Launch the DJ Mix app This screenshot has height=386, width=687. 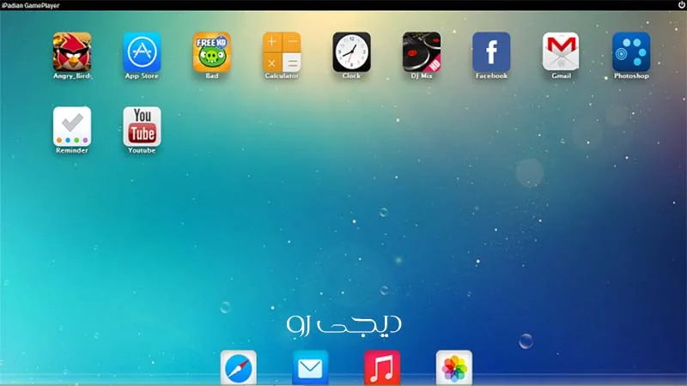422,52
